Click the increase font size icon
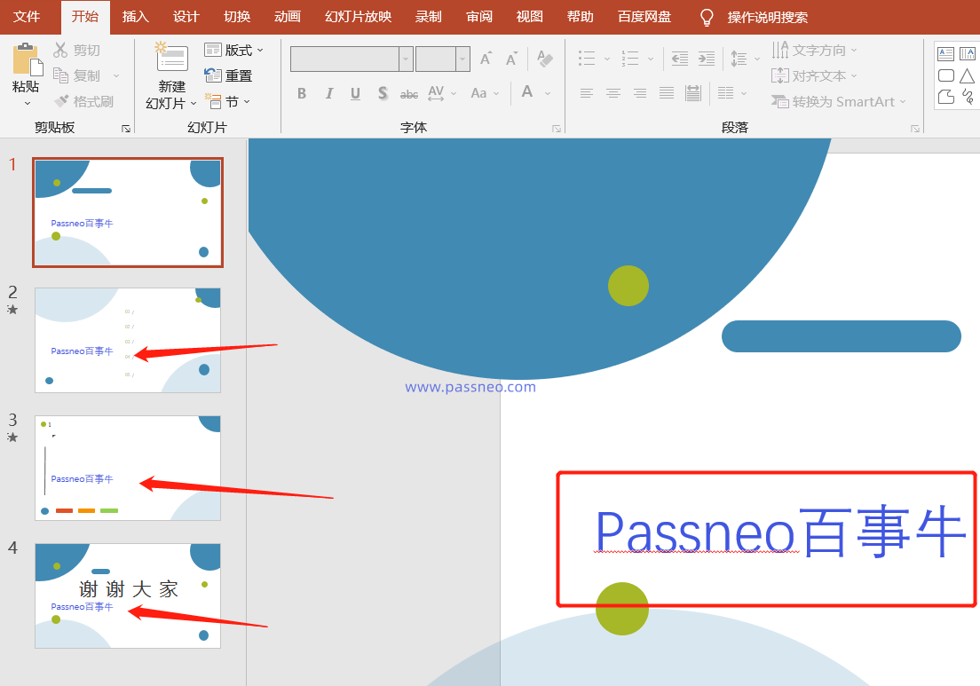The width and height of the screenshot is (980, 686). (x=486, y=59)
